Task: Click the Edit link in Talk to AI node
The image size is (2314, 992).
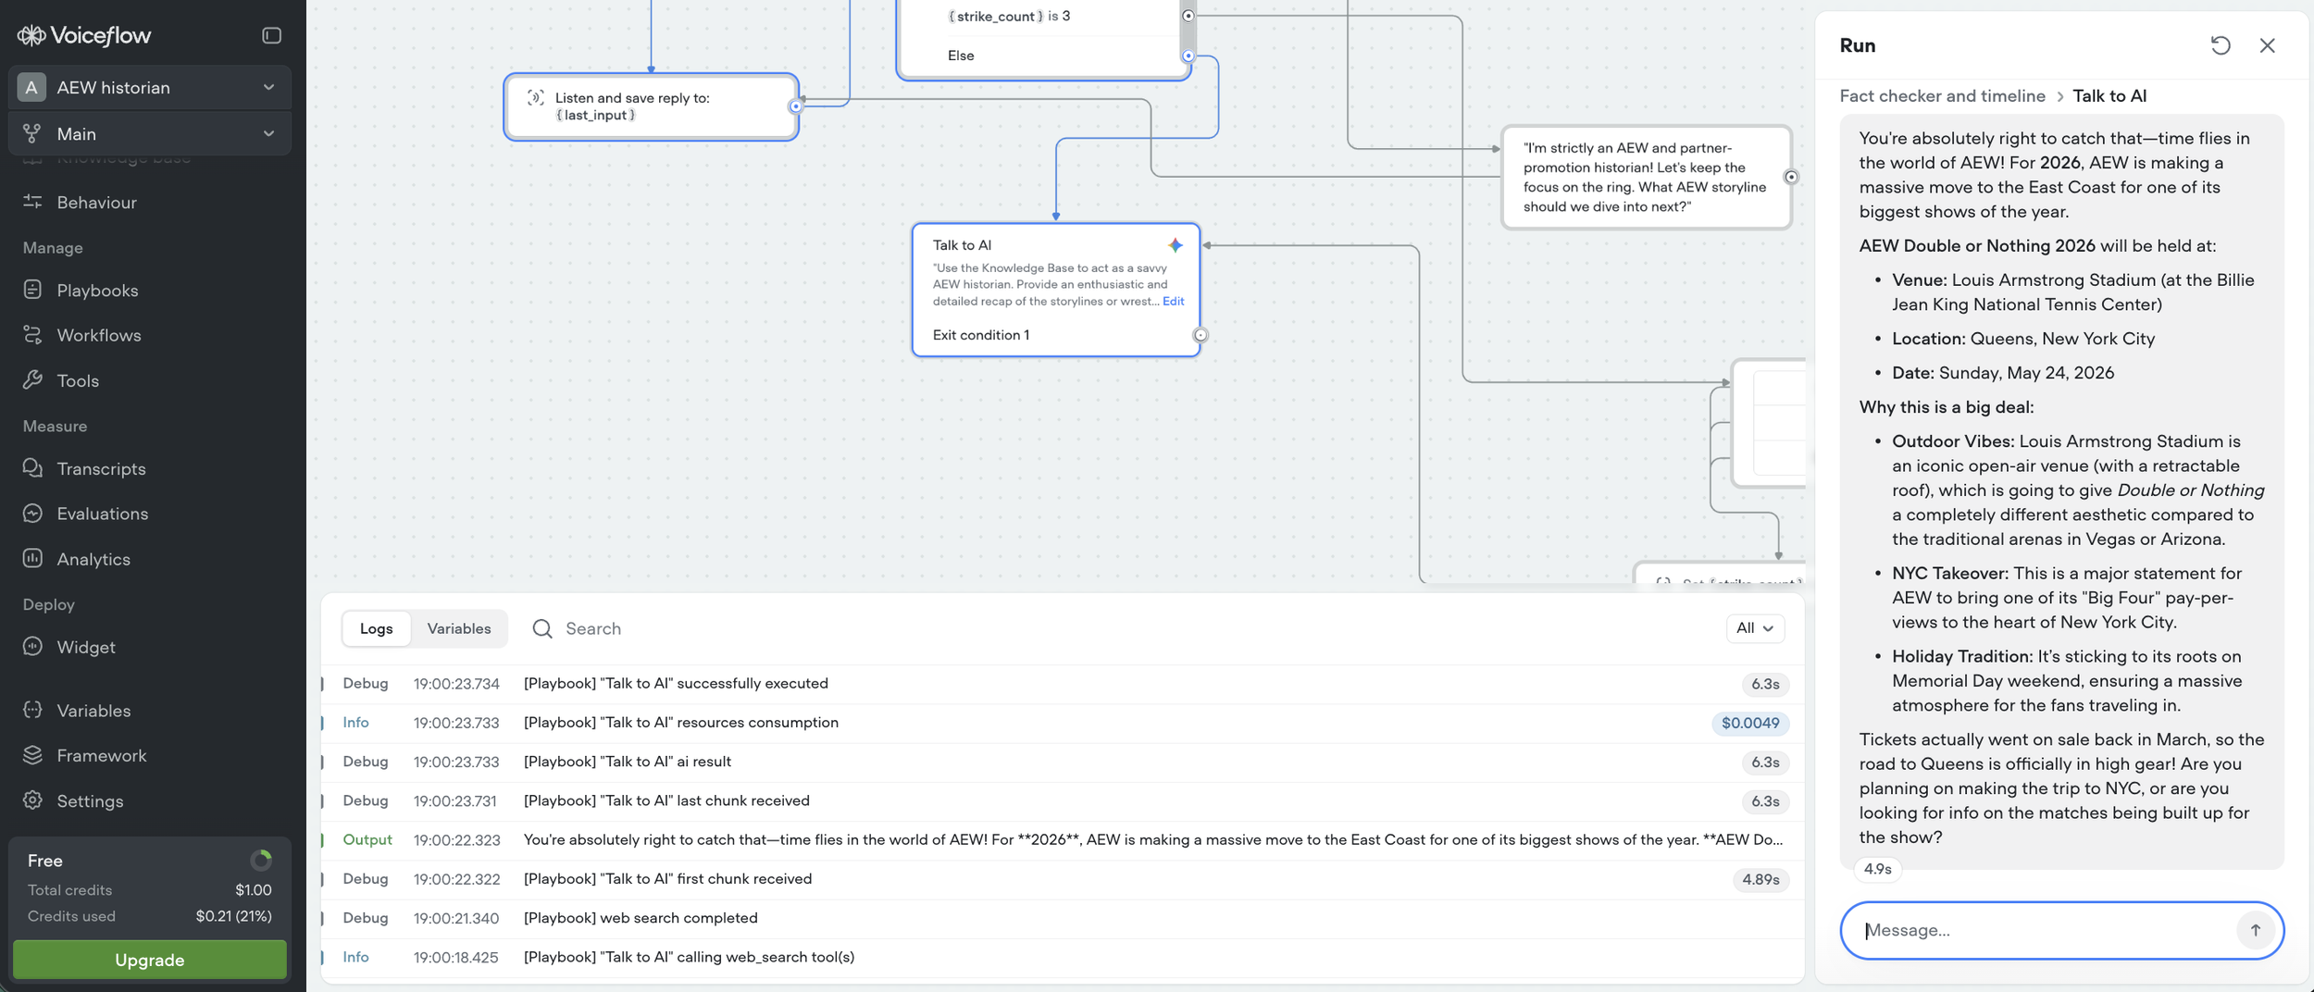Action: pos(1173,302)
